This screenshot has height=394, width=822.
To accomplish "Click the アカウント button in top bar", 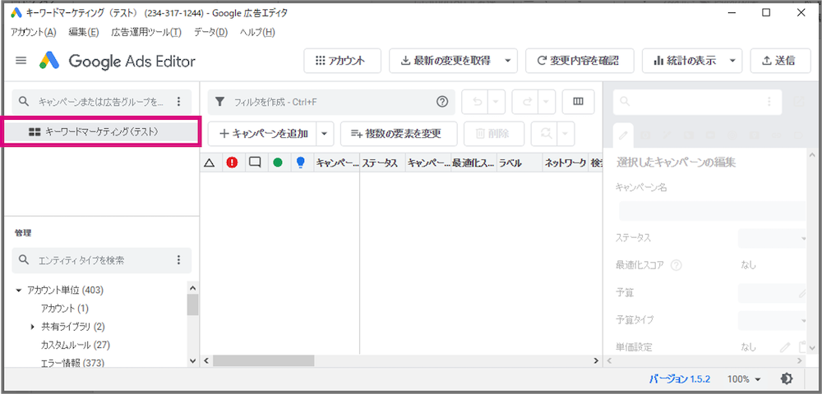I will click(x=342, y=61).
